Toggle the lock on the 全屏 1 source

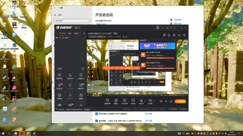(x=60, y=37)
